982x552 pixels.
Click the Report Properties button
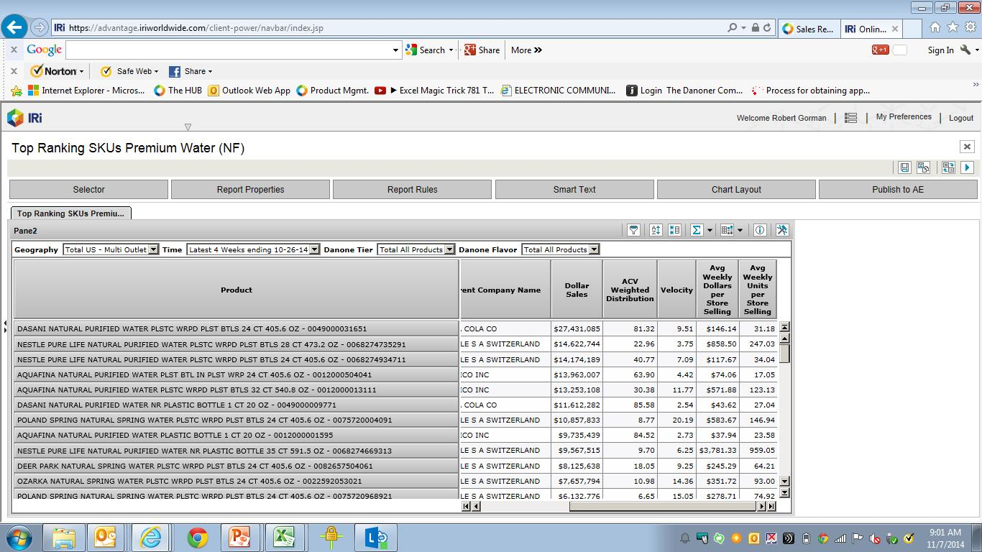point(250,190)
